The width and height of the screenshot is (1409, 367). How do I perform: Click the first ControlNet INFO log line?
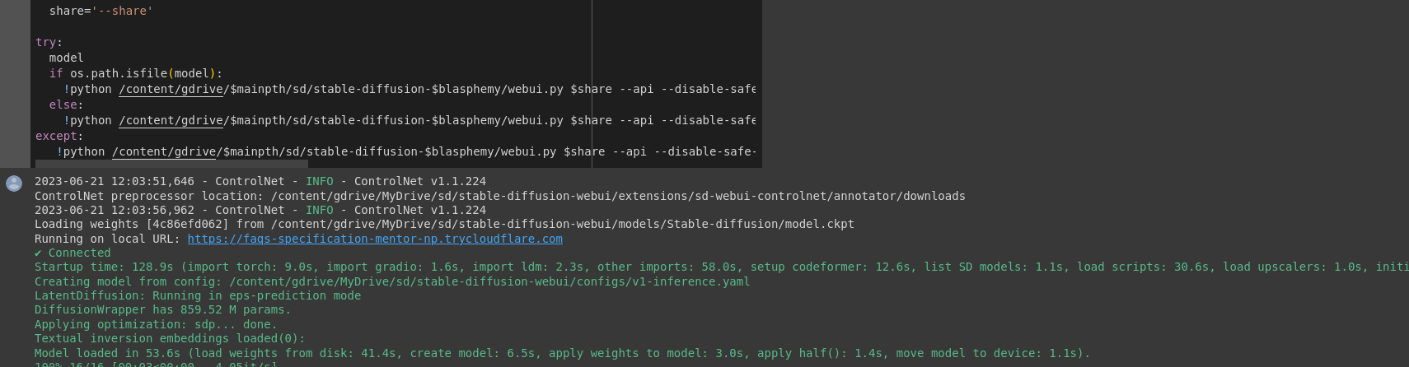click(x=260, y=181)
